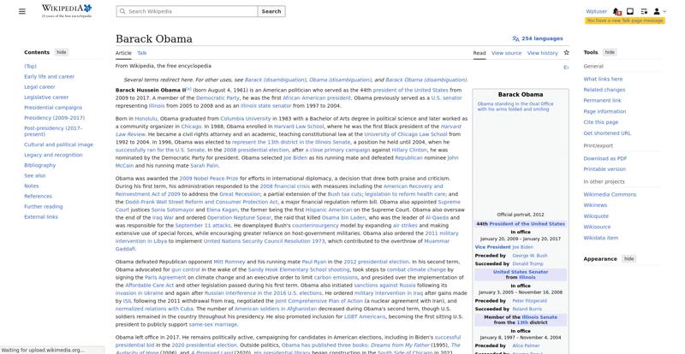Image resolution: width=685 pixels, height=354 pixels.
Task: Open the notices tray icon
Action: pos(629,12)
